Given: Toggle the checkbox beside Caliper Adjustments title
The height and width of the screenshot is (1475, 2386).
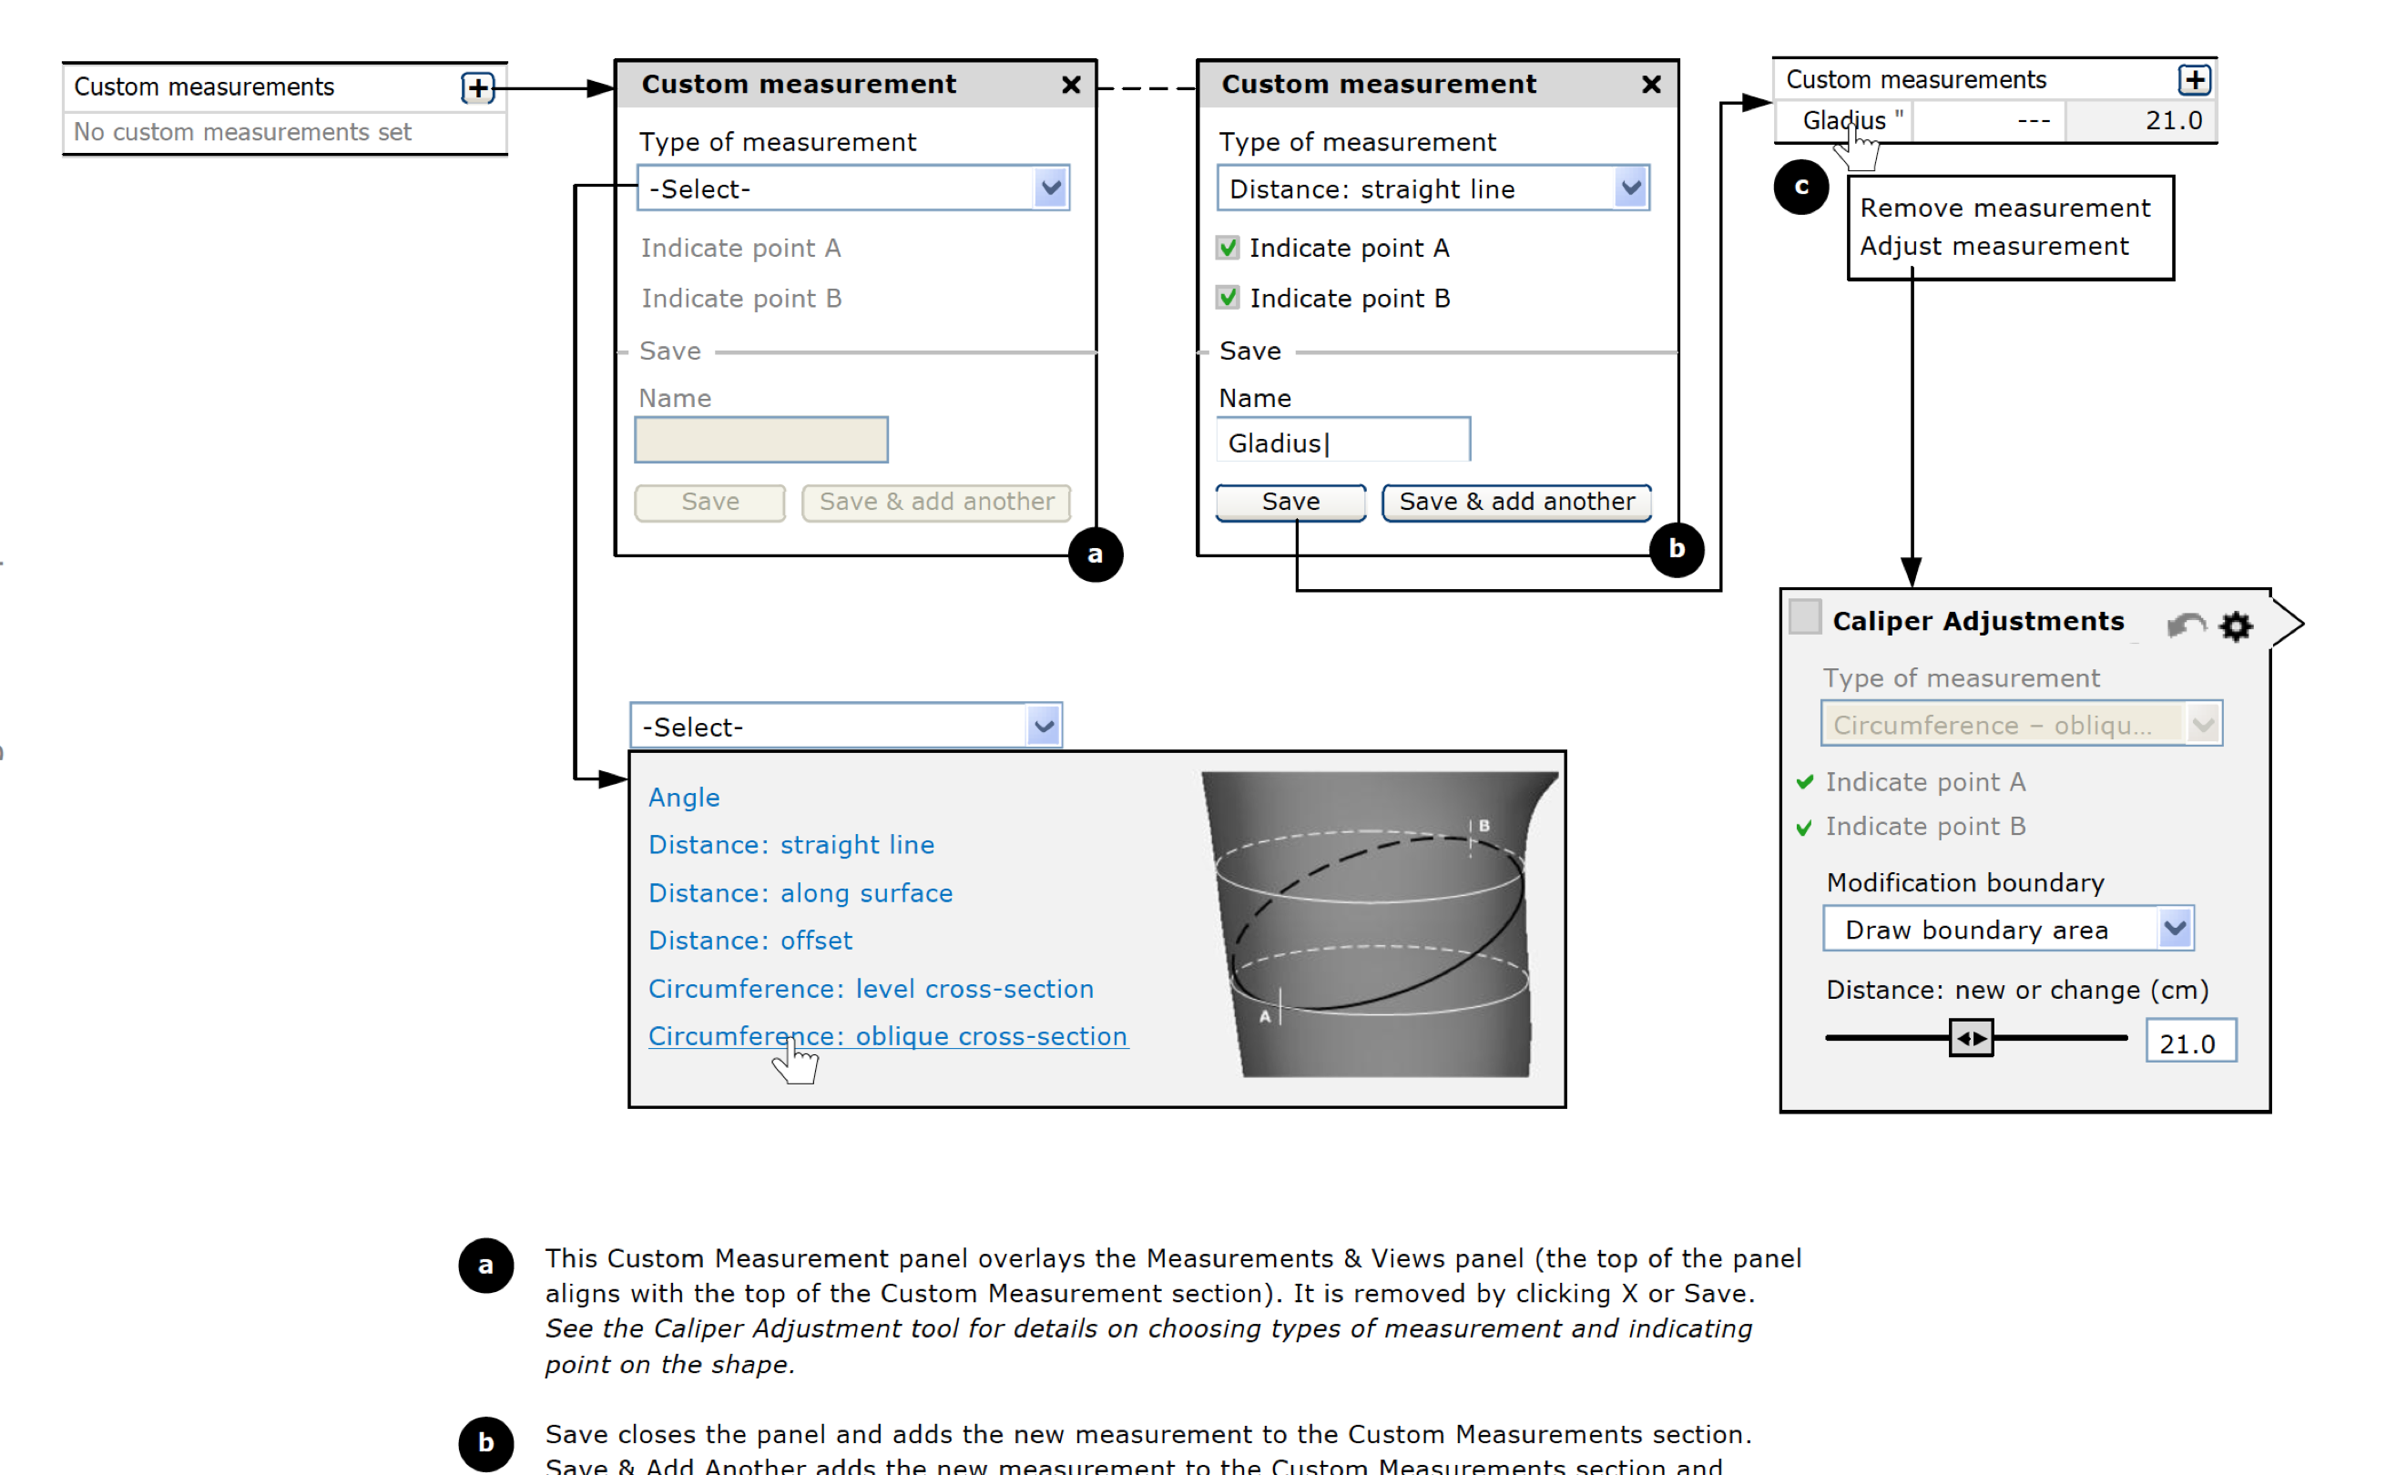Looking at the screenshot, I should 1804,617.
